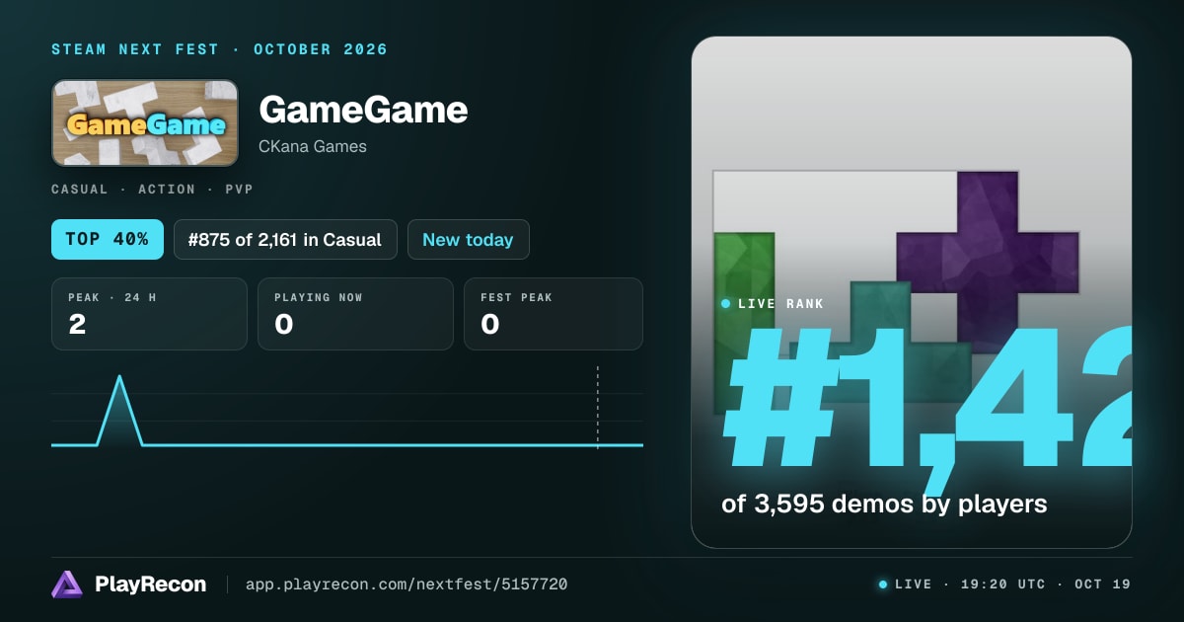Click the of 3,595 demos by players text
The width and height of the screenshot is (1184, 622).
[884, 504]
